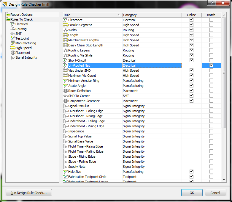Click the Minimum Annular Ring rule icon
This screenshot has width=232, height=202.
point(65,81)
